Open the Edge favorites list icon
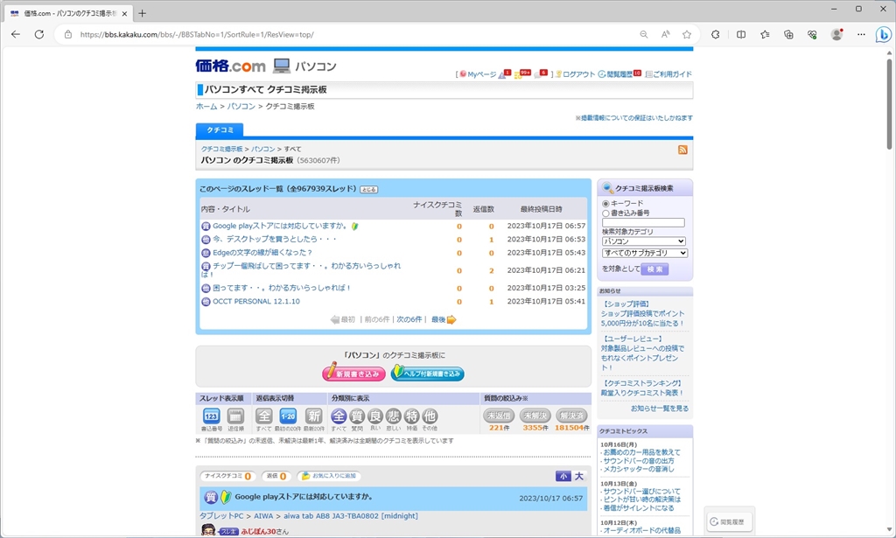 (765, 34)
